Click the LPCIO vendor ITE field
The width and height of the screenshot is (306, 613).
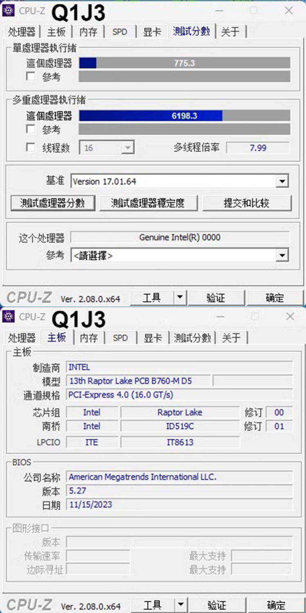[92, 442]
